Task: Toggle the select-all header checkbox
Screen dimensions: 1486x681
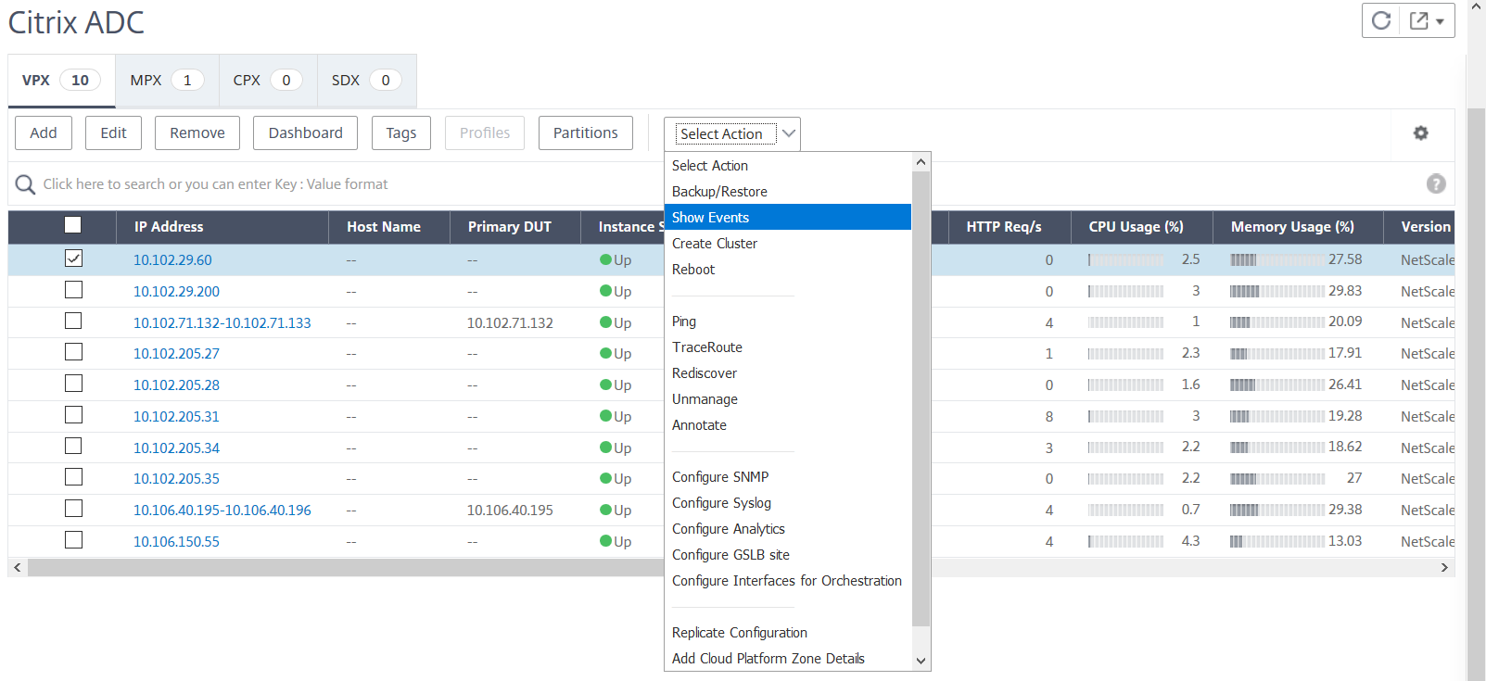Action: tap(72, 224)
